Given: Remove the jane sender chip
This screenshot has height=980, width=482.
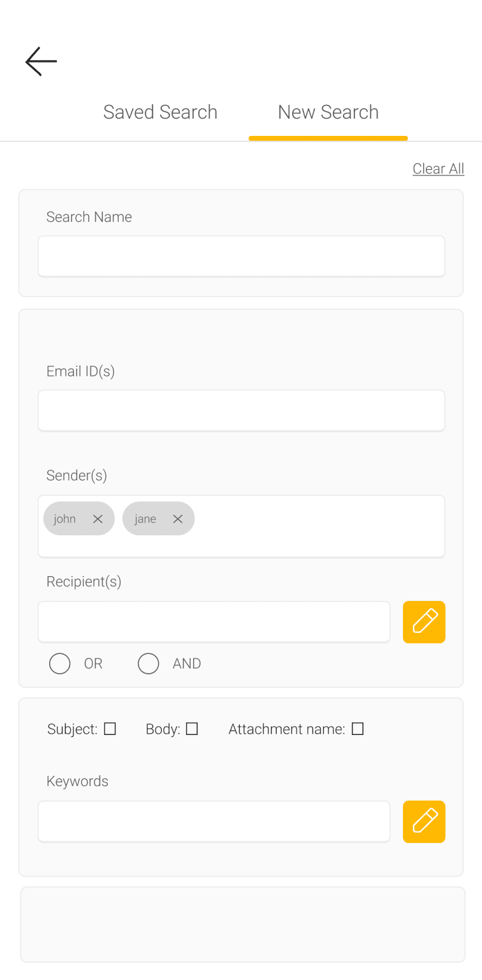Looking at the screenshot, I should (178, 519).
